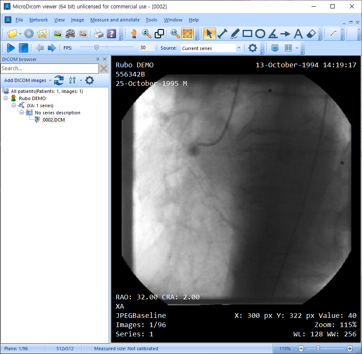Click the export to image icon
The image size is (362, 354).
pos(58,34)
